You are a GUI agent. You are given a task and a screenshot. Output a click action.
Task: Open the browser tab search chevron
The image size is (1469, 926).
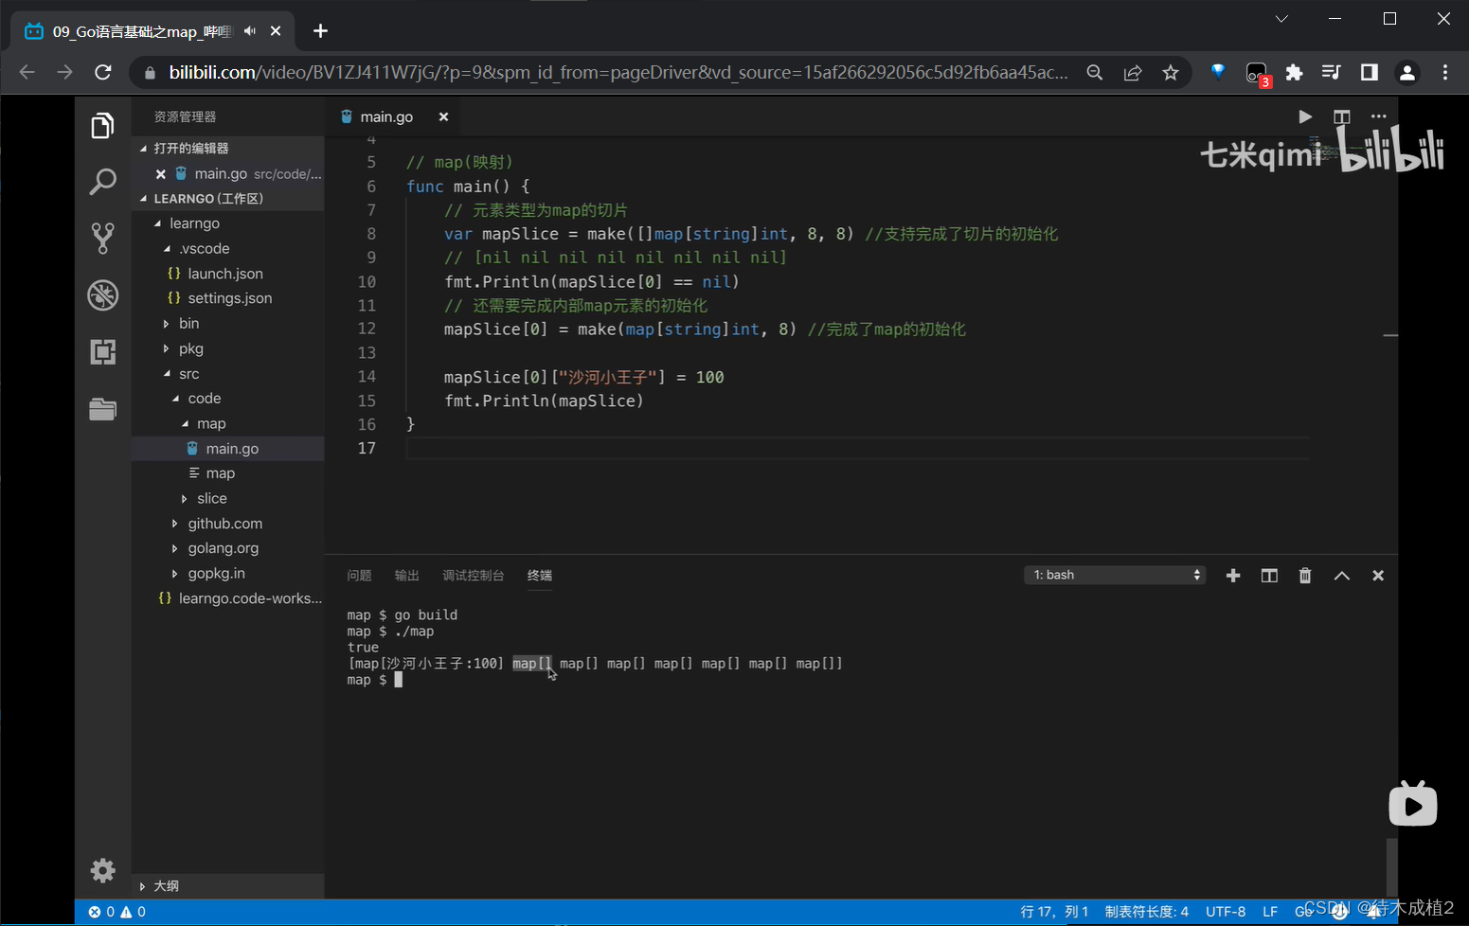[x=1281, y=19]
